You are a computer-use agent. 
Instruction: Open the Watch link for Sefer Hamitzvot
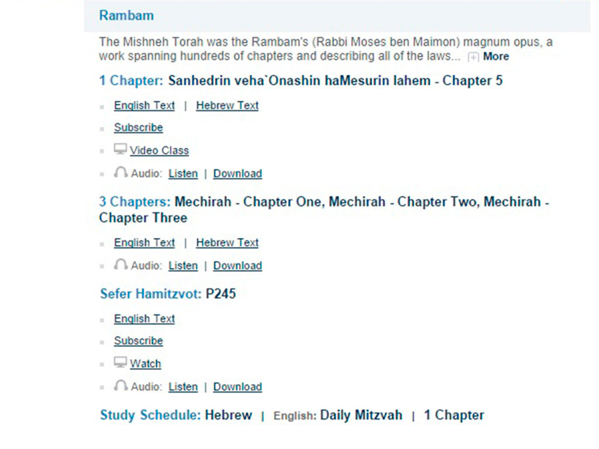(x=146, y=364)
